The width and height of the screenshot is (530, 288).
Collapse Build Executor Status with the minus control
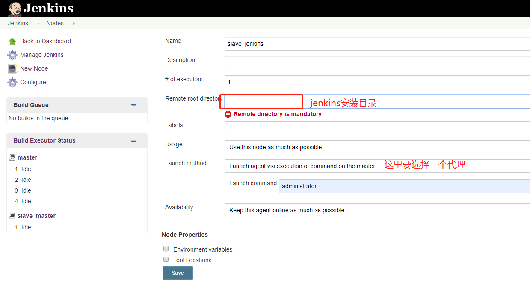(133, 140)
